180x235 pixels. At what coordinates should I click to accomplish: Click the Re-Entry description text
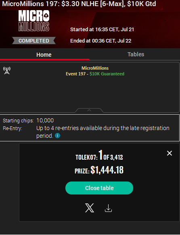103,132
